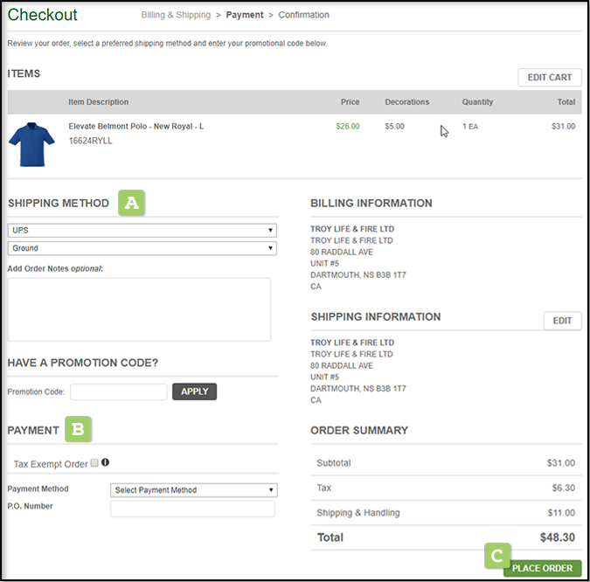This screenshot has width=590, height=582.
Task: Focus the P.O. Number input field
Action: [192, 509]
